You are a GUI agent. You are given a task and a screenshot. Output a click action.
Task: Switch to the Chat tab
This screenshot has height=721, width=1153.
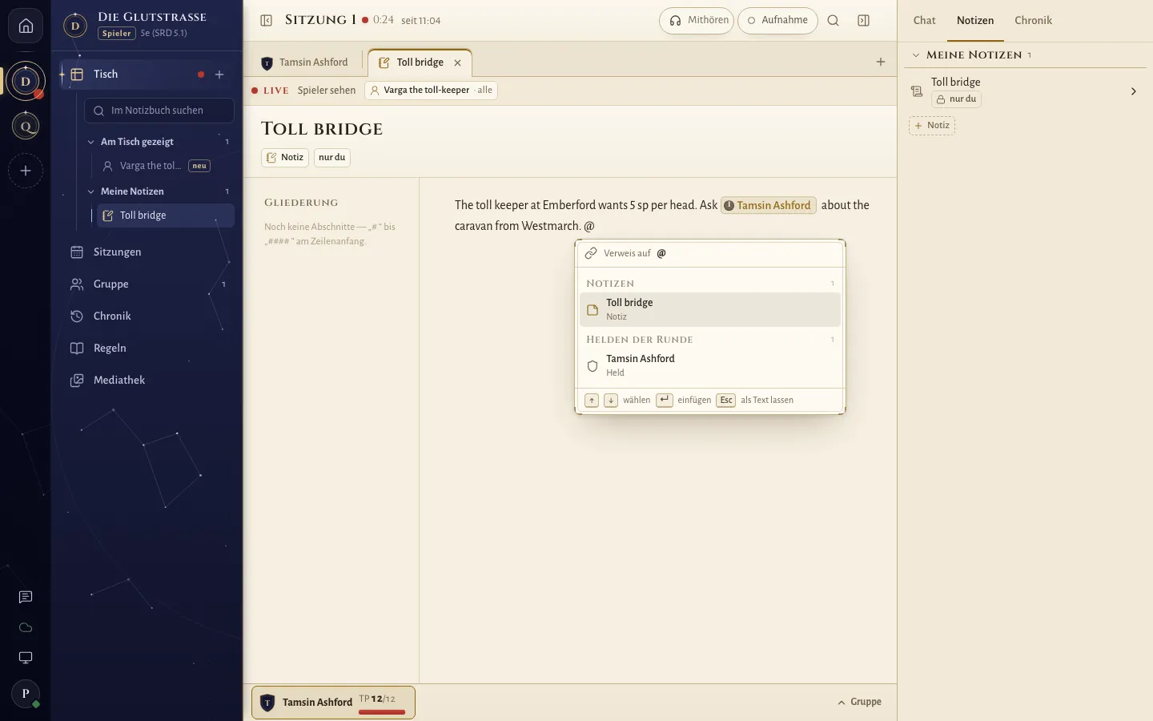click(924, 20)
